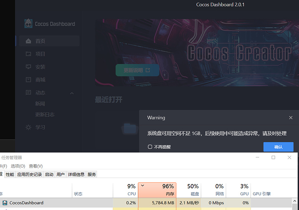
Task: Click the news list icon beside 动态
Action: (29, 92)
